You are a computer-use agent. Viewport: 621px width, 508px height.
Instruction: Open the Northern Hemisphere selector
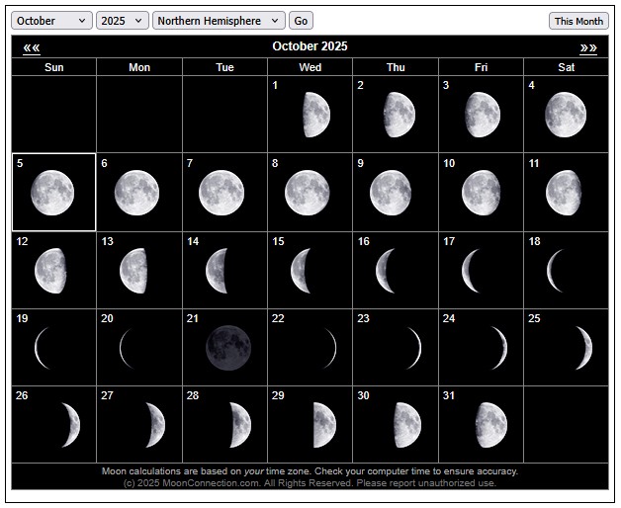[x=219, y=21]
